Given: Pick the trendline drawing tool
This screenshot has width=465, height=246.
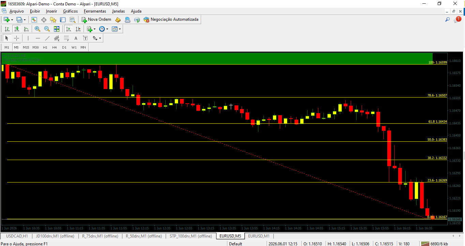Looking at the screenshot, I should [47, 38].
